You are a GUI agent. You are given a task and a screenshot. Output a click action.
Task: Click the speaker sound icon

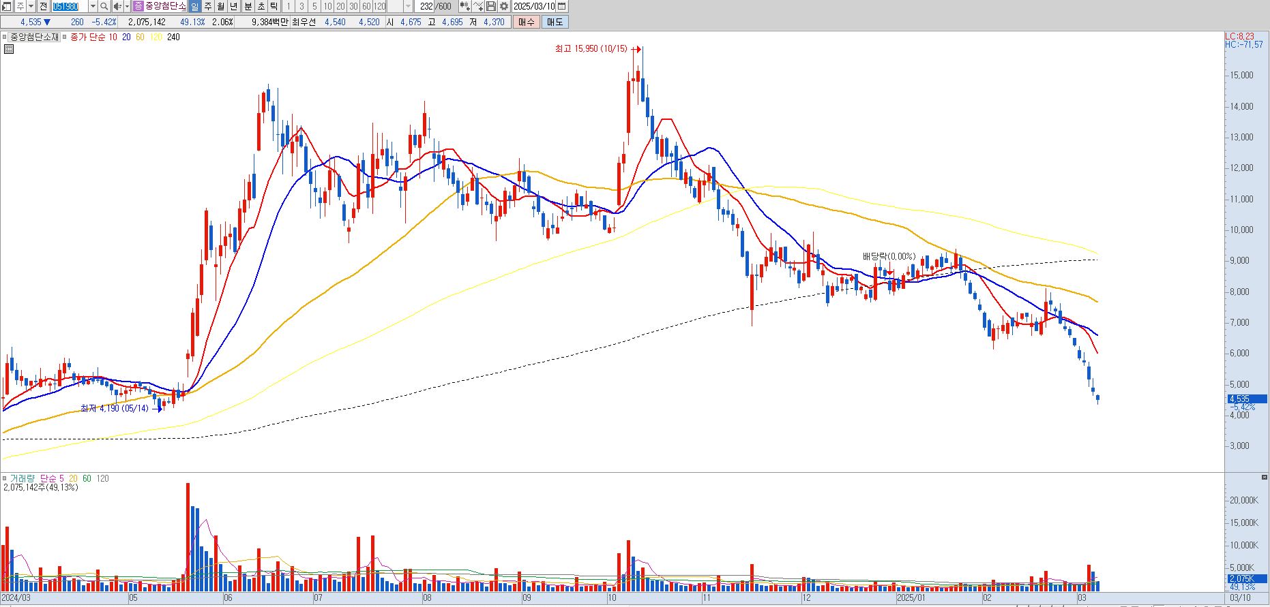pyautogui.click(x=117, y=6)
